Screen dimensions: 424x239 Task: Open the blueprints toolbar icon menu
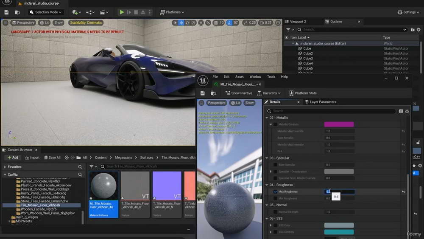click(90, 12)
